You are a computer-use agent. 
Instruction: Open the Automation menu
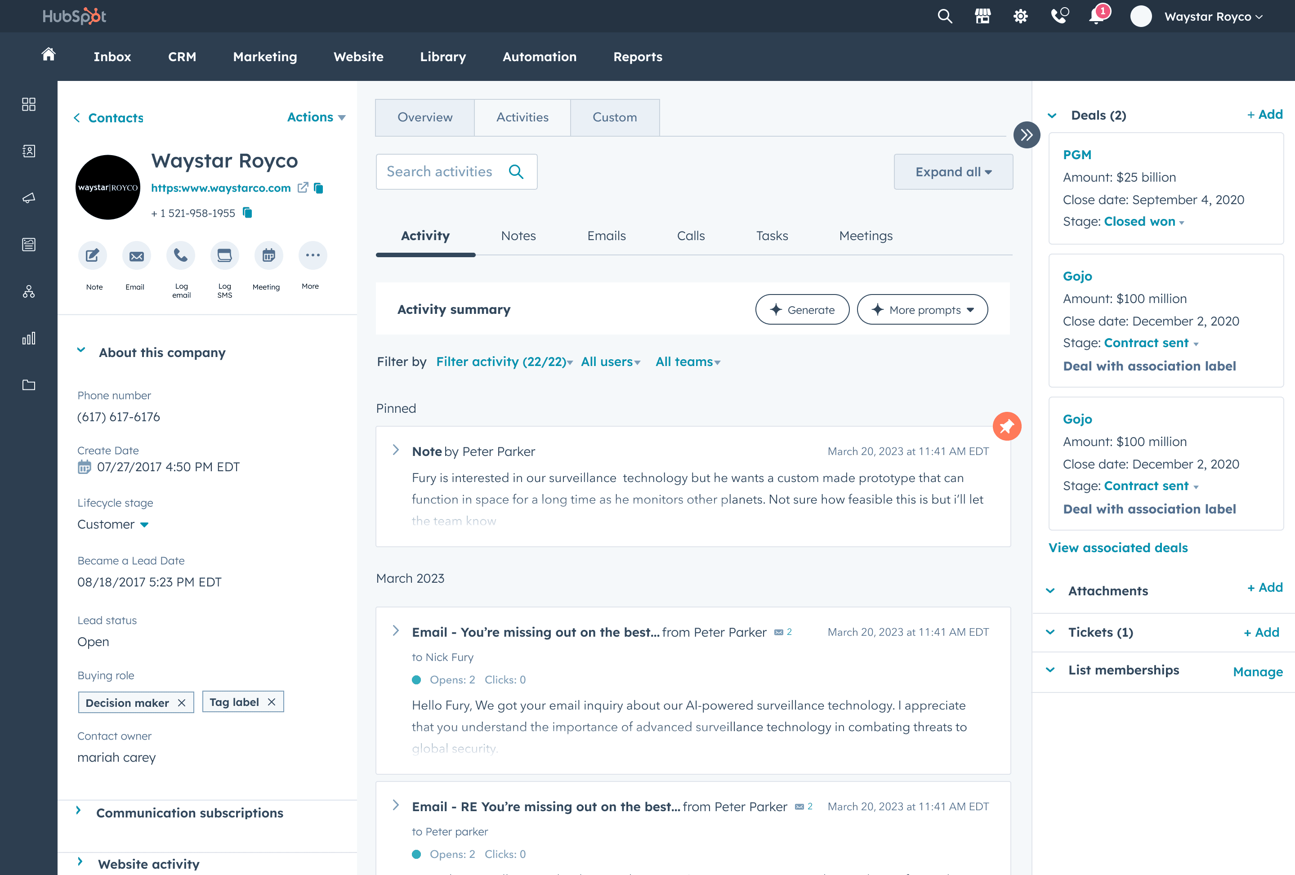click(x=539, y=57)
